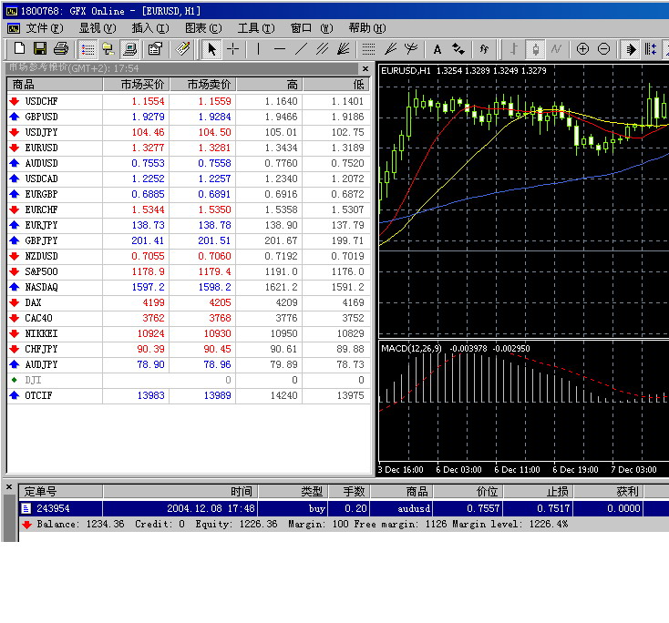
Task: Toggle the Terminal window button
Action: 130,49
